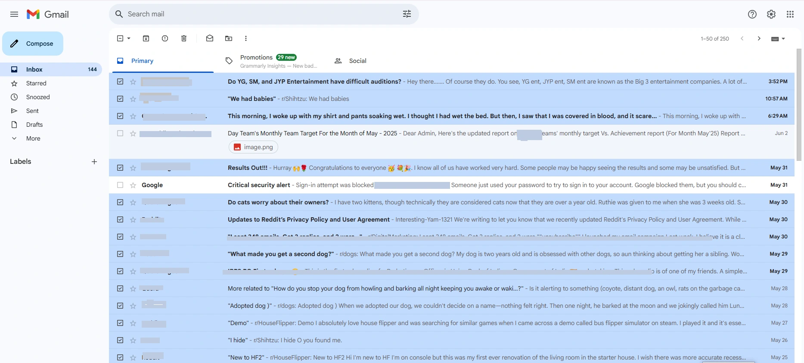
Task: Add a new label with plus icon
Action: click(x=94, y=162)
